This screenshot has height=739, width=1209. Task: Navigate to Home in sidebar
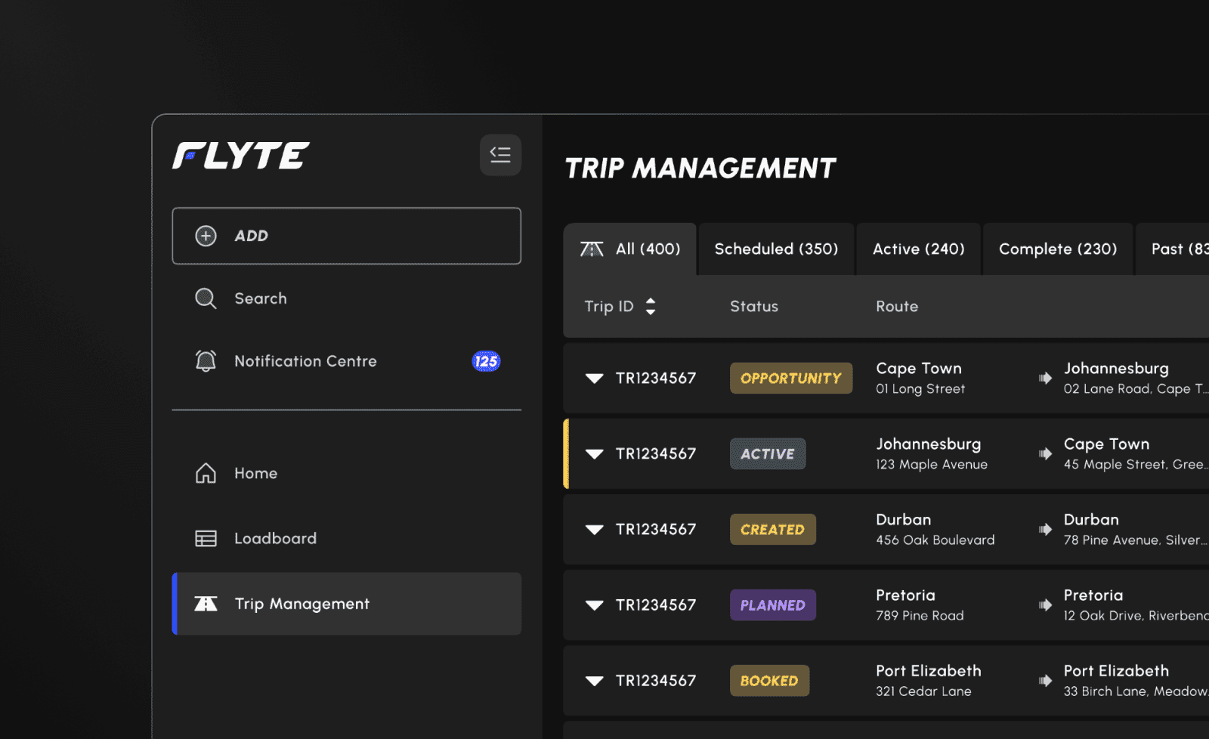[x=255, y=473]
